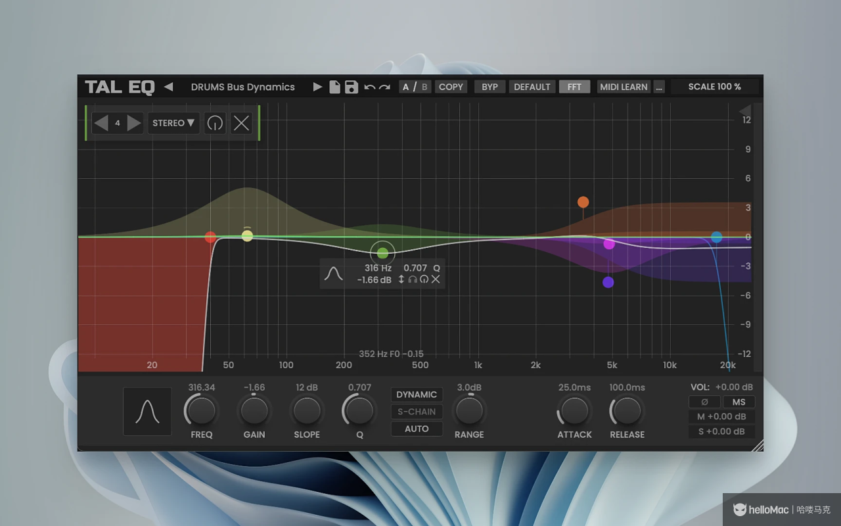The height and width of the screenshot is (526, 841).
Task: Select the red high-pass band node
Action: 210,237
